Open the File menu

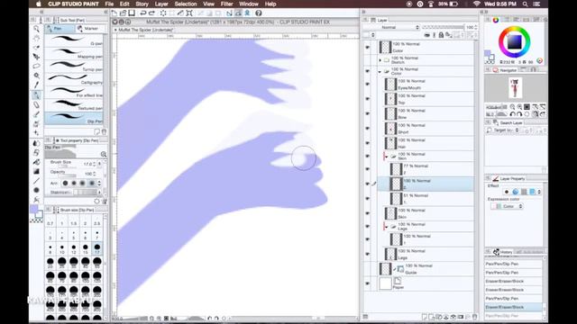pos(109,4)
